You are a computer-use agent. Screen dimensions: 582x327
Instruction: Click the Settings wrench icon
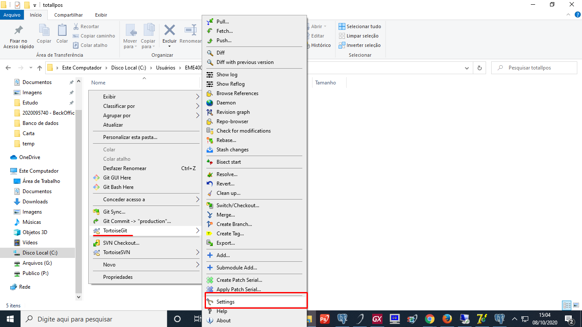(209, 302)
